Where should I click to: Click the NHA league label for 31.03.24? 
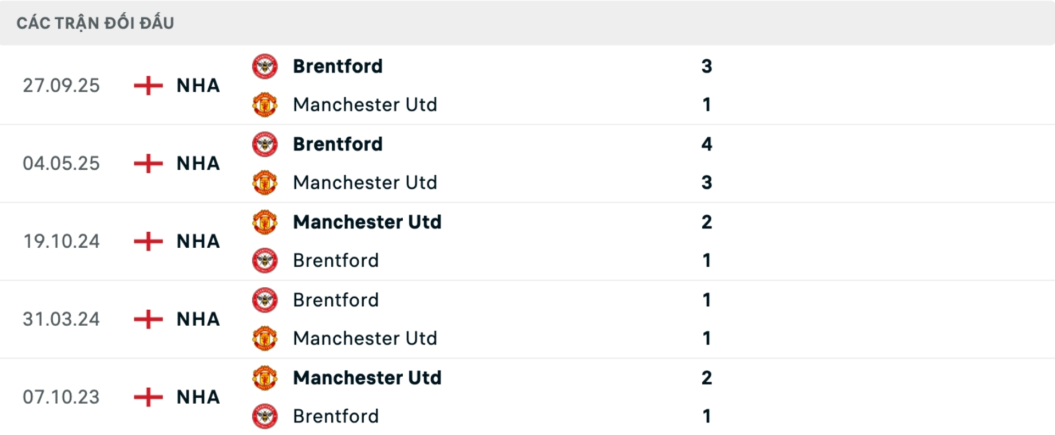[198, 320]
